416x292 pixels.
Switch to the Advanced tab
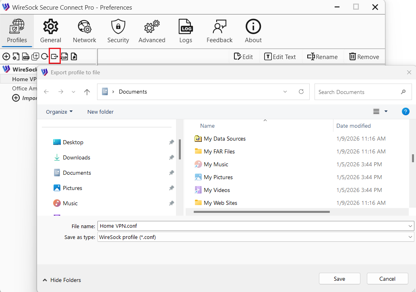[x=152, y=31]
